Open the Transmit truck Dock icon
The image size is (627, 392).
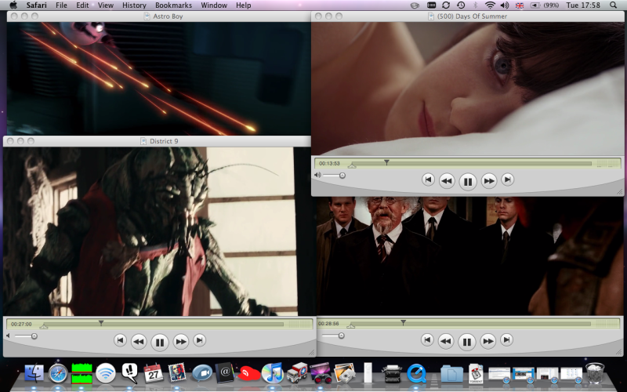(x=297, y=373)
